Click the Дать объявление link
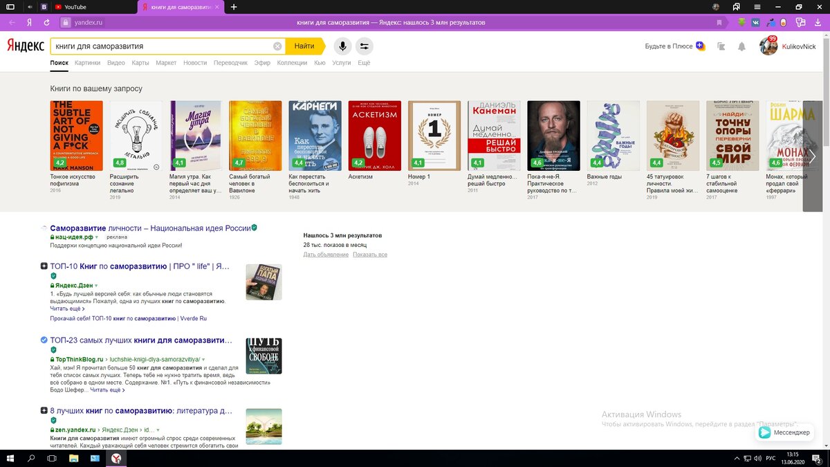Screen dimensions: 830x467 point(326,255)
